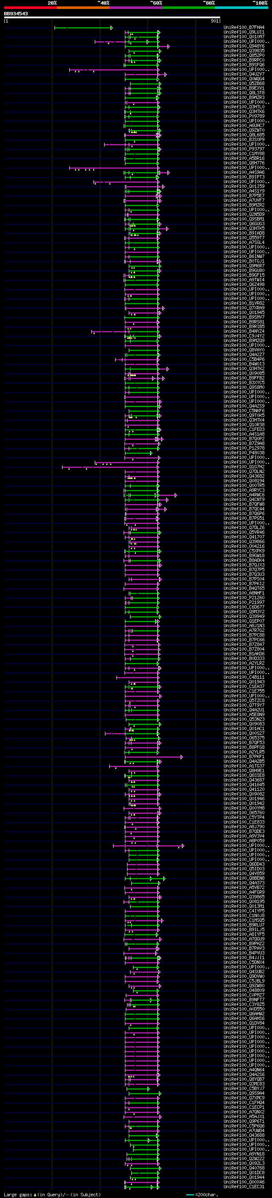Click the query name BB934543

click(16, 14)
